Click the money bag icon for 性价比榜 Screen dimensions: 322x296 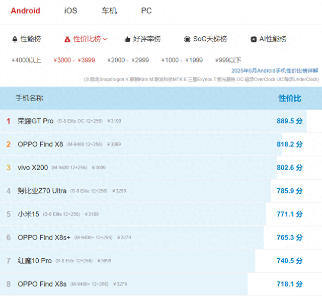pyautogui.click(x=67, y=39)
